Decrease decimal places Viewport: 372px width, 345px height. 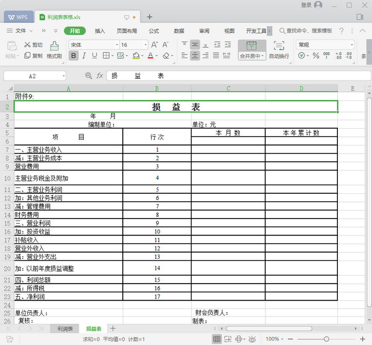pos(348,56)
